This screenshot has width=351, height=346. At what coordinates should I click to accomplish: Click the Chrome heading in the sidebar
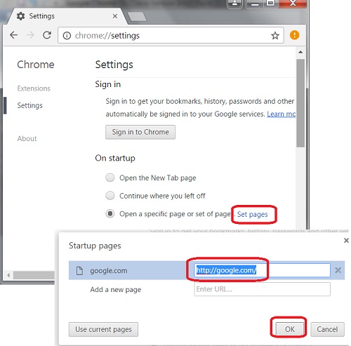(36, 65)
